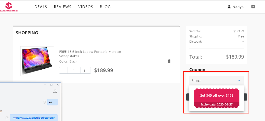Click add contact icon in chat window
Viewport: 265px width, 121px height.
click(x=55, y=91)
